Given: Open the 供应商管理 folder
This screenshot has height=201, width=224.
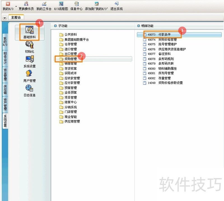Looking at the screenshot, I should [72, 122].
